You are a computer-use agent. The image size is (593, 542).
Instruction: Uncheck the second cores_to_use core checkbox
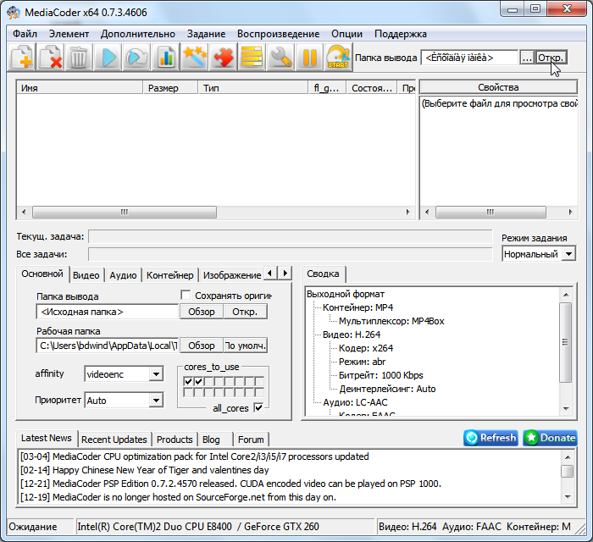(x=198, y=381)
